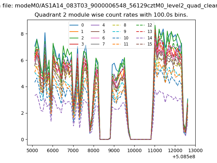Viewport: 217px width, 163px height.
Task: Click legend label 15
Action: [x=149, y=44]
